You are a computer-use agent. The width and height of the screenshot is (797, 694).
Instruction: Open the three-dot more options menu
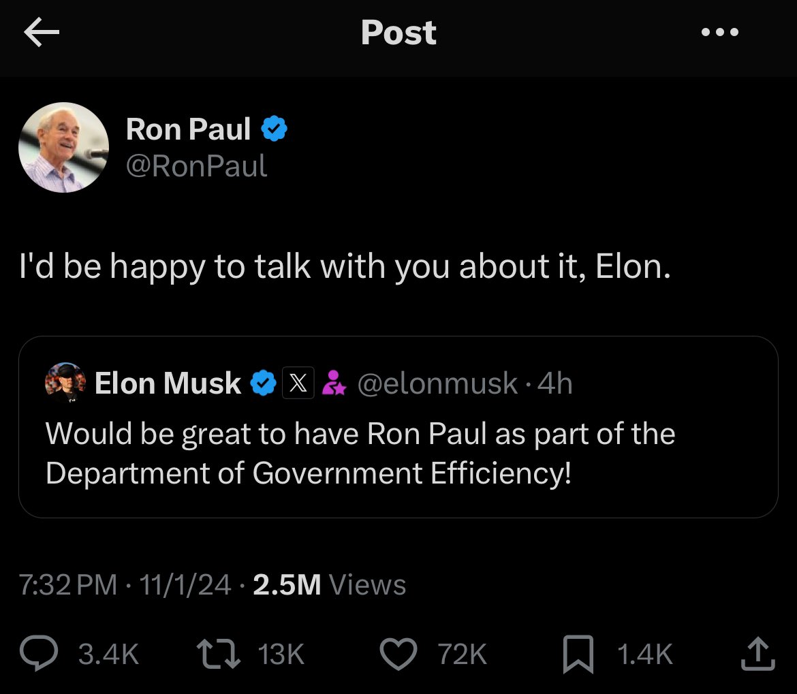pyautogui.click(x=721, y=32)
